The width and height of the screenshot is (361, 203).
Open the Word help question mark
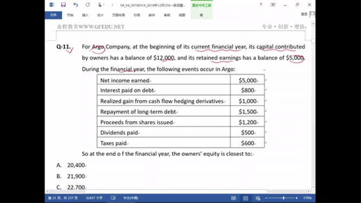click(261, 5)
